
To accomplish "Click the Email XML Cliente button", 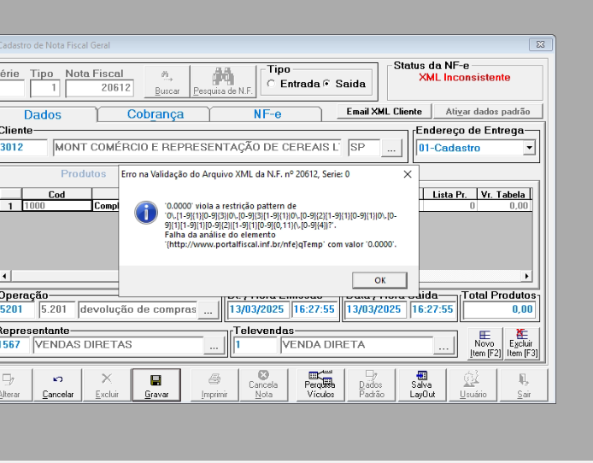I will point(384,112).
